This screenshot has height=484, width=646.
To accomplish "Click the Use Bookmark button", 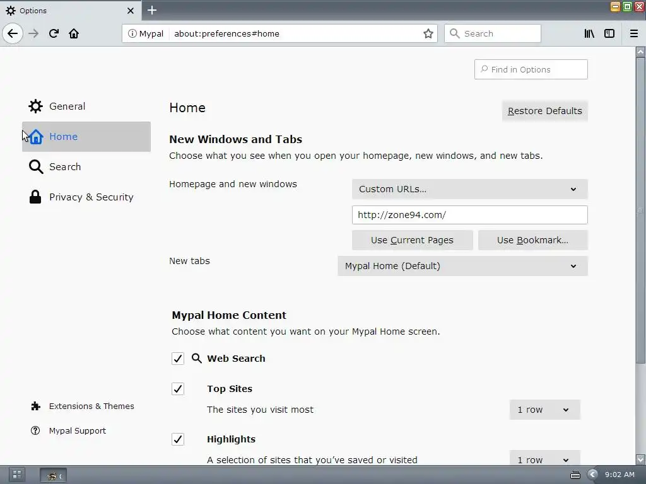I will [532, 240].
